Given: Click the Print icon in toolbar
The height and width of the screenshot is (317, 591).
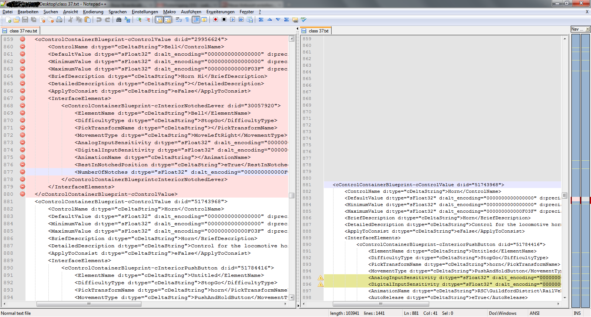Looking at the screenshot, I should pyautogui.click(x=59, y=20).
